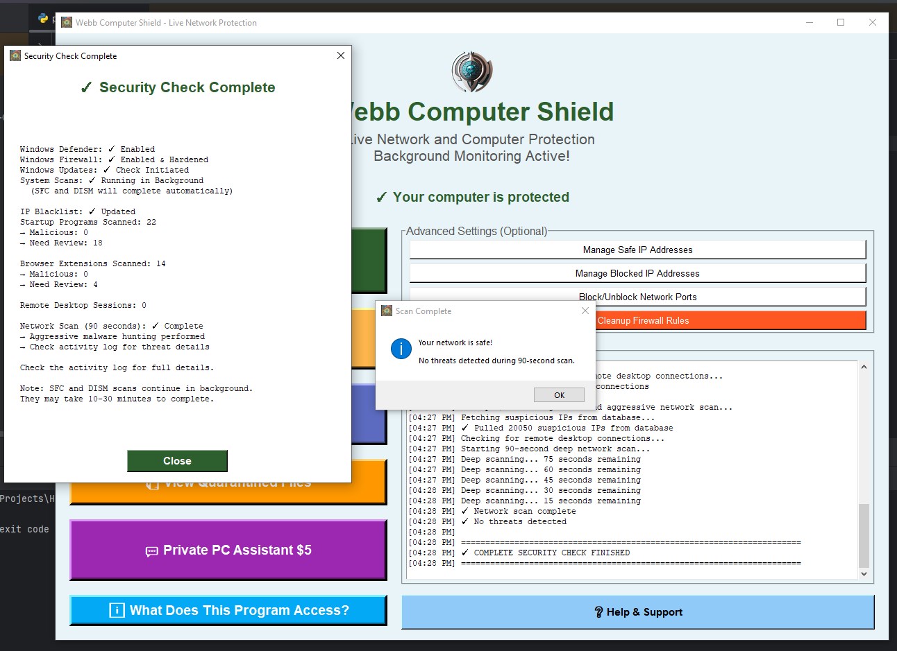Click the Webb Computer Shield title bar icon
The height and width of the screenshot is (651, 897).
point(66,22)
